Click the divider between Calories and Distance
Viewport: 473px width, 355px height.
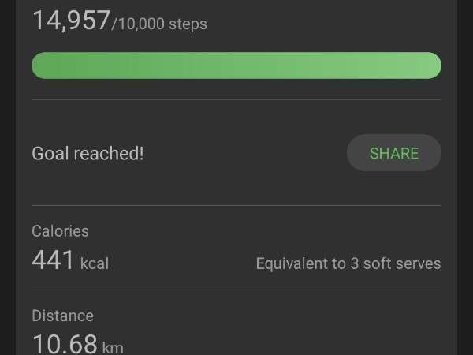tap(236, 290)
